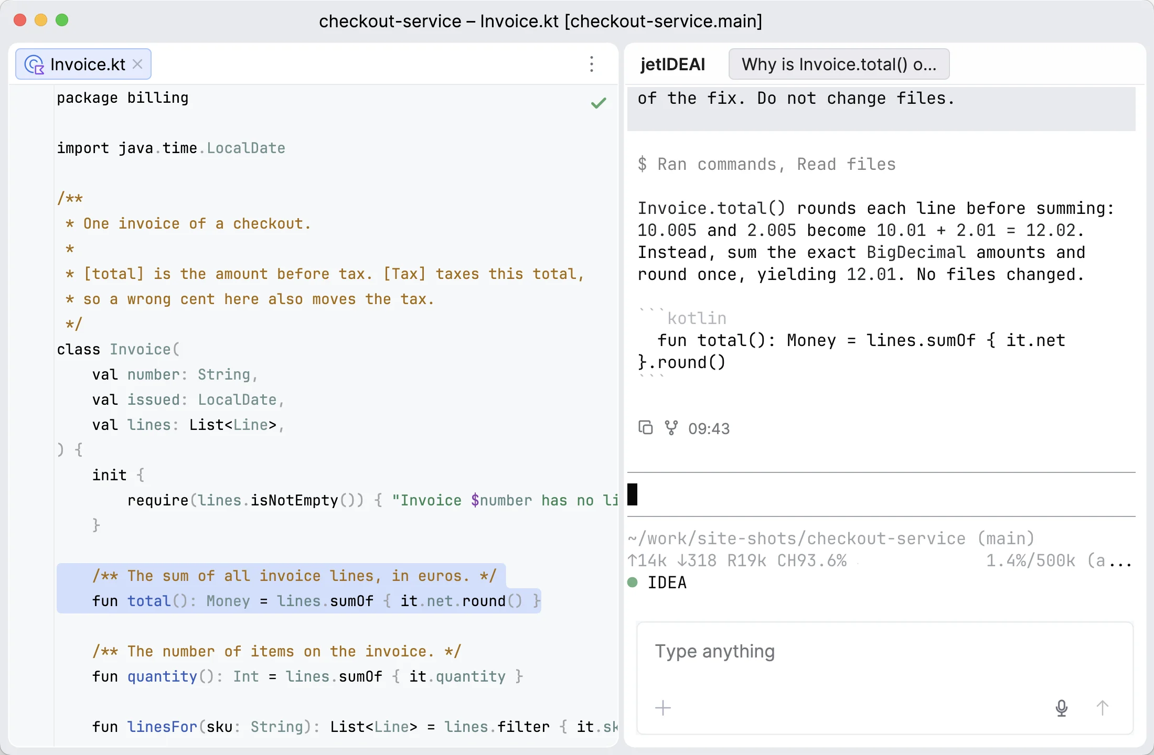The height and width of the screenshot is (755, 1154).
Task: Copy the AI response with copy icon
Action: (x=645, y=428)
